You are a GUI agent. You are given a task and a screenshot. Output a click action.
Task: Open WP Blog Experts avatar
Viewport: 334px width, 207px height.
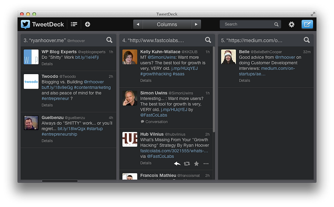[31, 57]
